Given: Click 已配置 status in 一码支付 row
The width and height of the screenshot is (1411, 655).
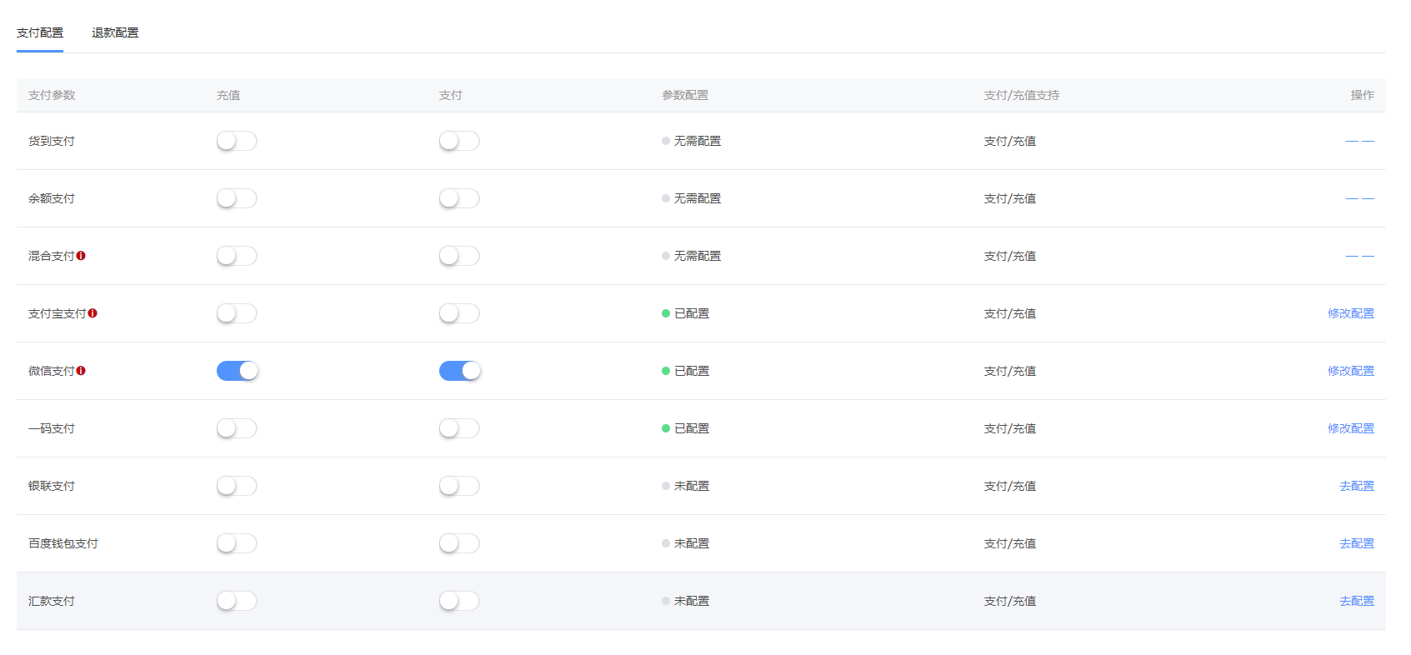Looking at the screenshot, I should (685, 428).
